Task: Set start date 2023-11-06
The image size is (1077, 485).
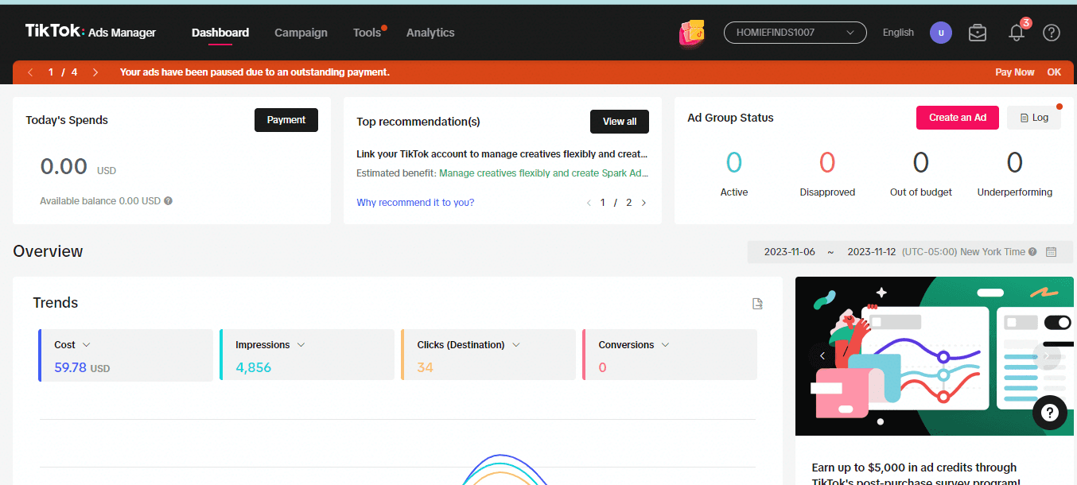Action: [x=790, y=252]
